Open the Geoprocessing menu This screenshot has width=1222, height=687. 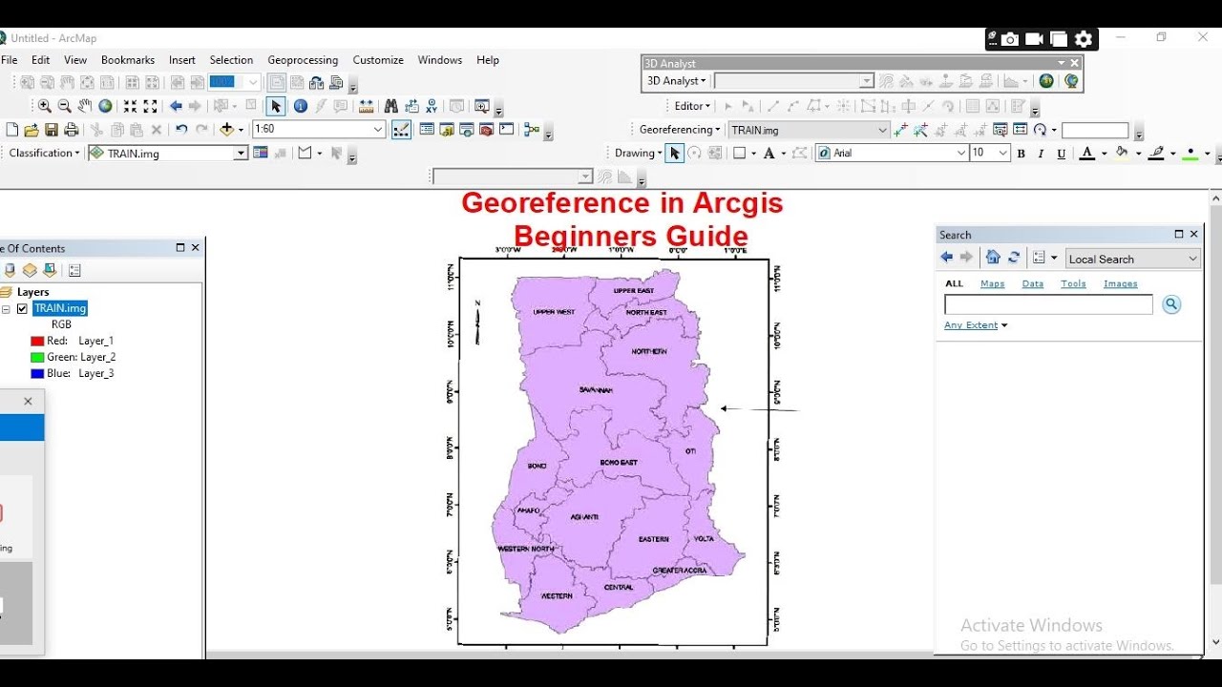point(303,60)
